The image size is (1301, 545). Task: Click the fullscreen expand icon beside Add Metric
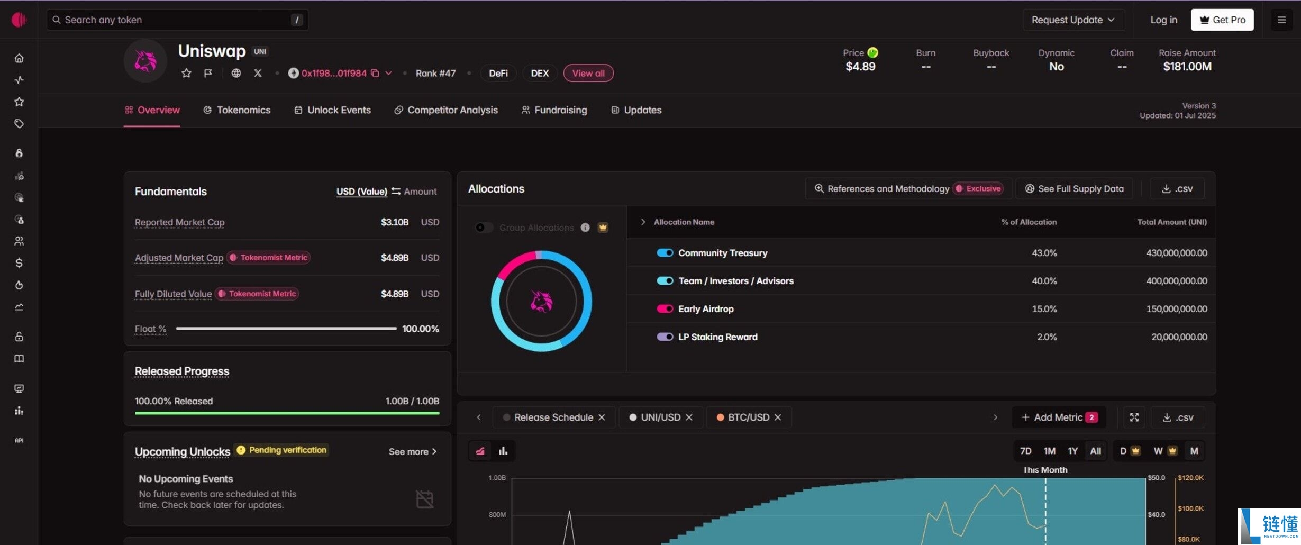click(1134, 417)
